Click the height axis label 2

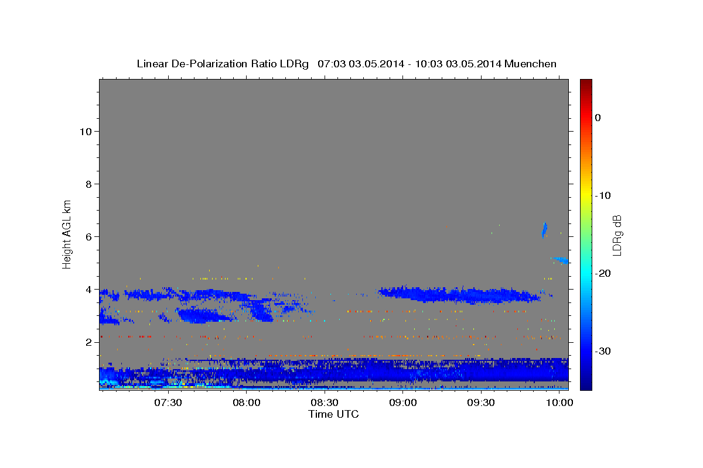88,342
